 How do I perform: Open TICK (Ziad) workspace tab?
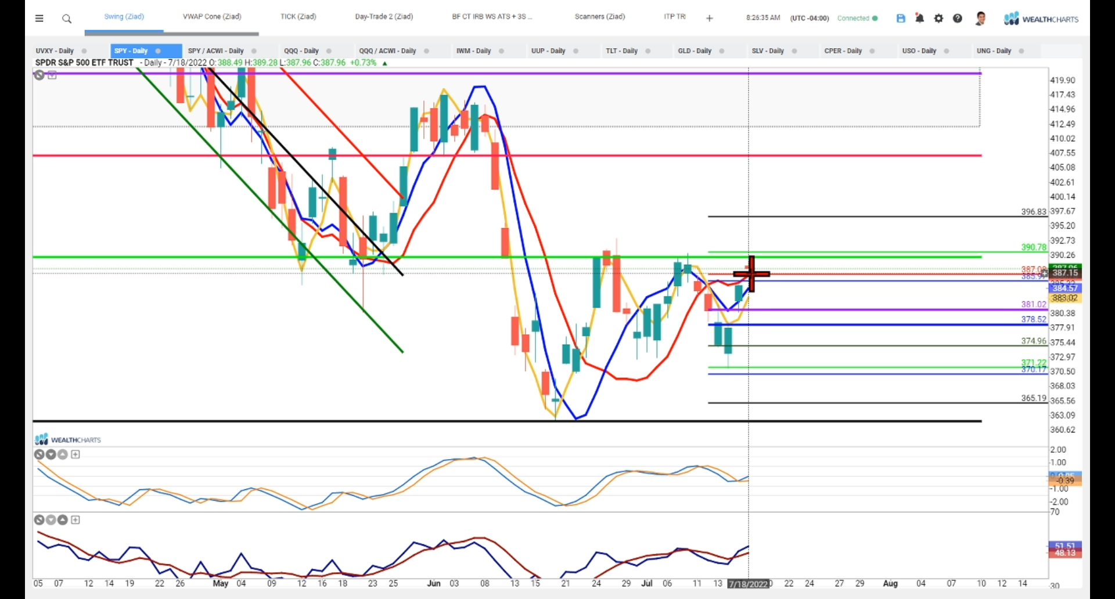[298, 17]
